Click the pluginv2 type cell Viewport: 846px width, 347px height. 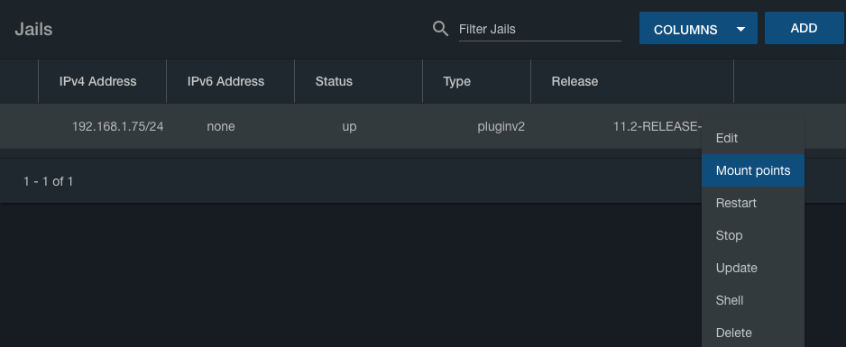tap(501, 126)
